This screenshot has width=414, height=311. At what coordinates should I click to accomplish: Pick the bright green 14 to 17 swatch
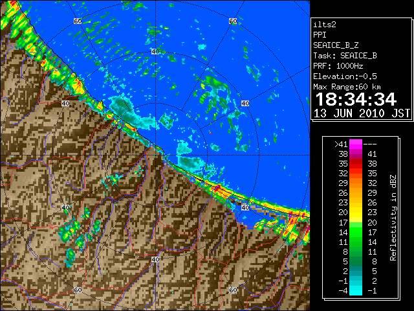(x=356, y=232)
